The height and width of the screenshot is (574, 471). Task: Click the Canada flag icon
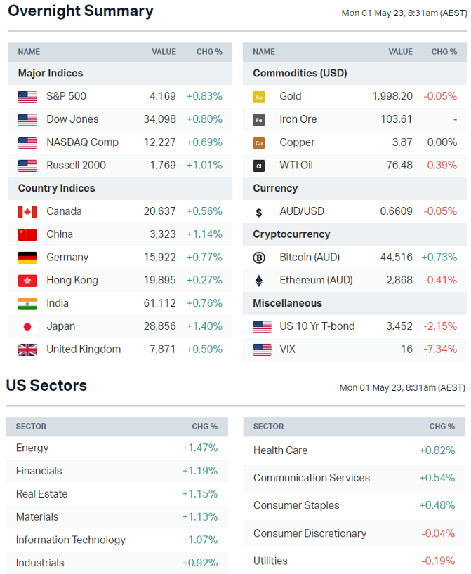27,212
